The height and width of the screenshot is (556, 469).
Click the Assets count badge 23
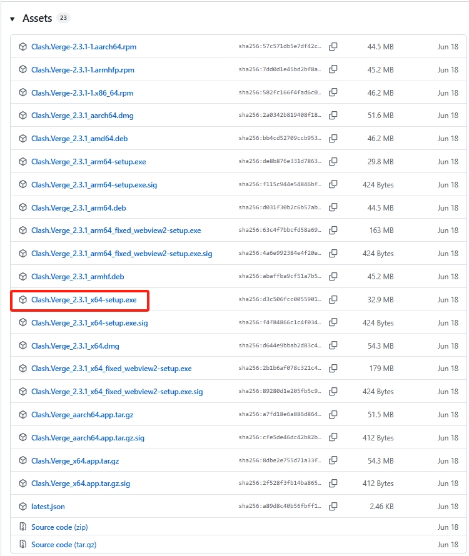tap(63, 18)
